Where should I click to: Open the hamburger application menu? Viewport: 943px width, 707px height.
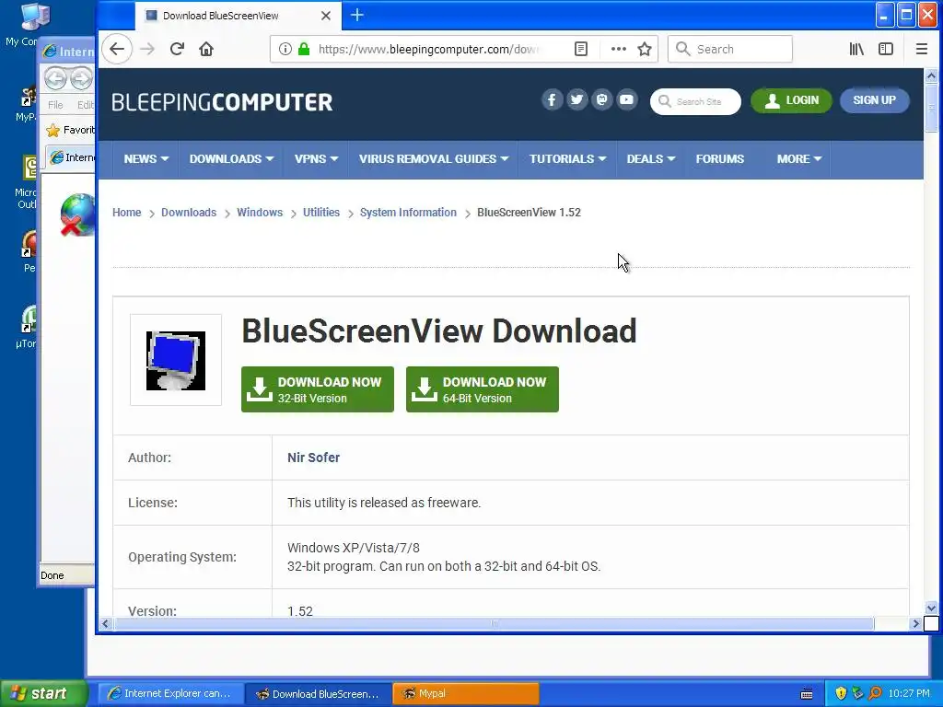pyautogui.click(x=921, y=49)
